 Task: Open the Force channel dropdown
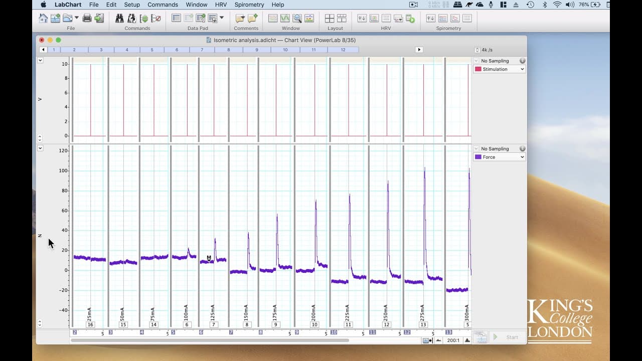(499, 157)
